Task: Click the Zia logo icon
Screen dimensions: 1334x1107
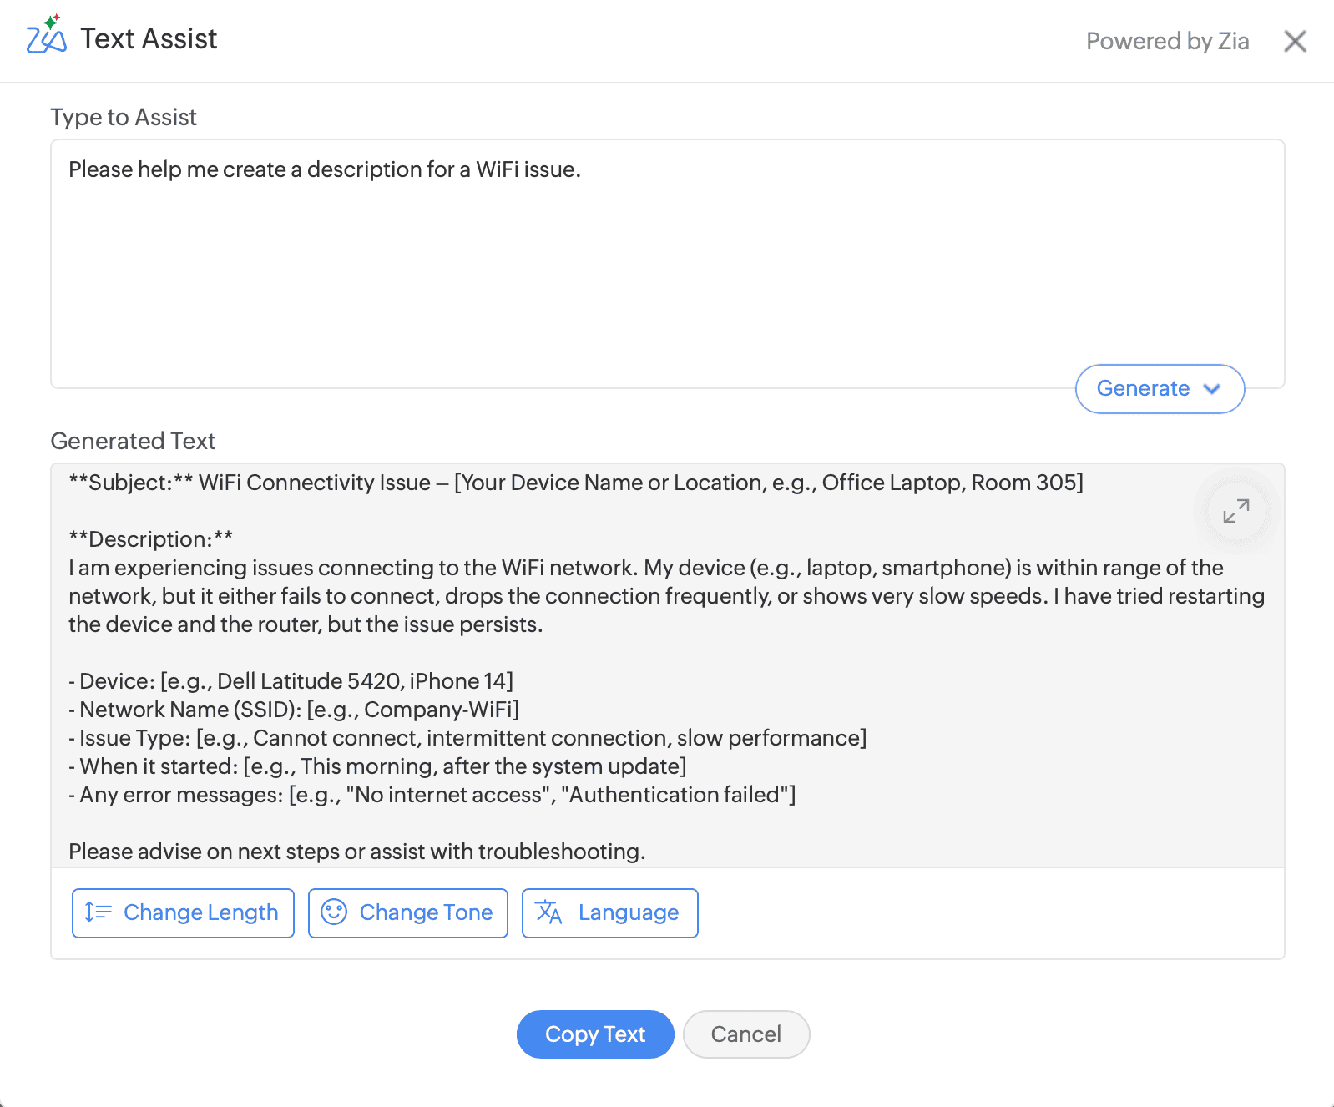Action: [46, 35]
